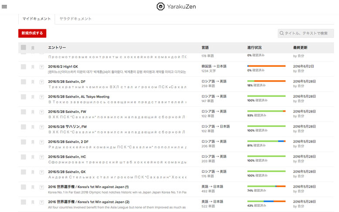The width and height of the screenshot is (339, 212).
Task: Sort by エントリー column header
Action: [57, 48]
